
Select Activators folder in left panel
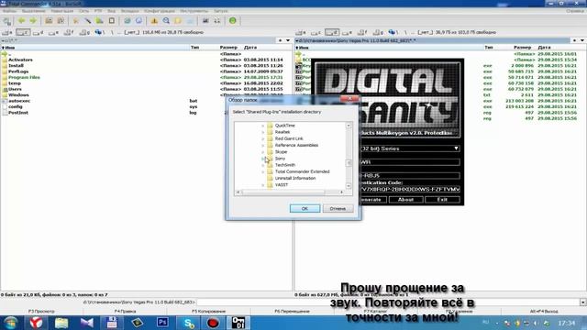(x=20, y=60)
